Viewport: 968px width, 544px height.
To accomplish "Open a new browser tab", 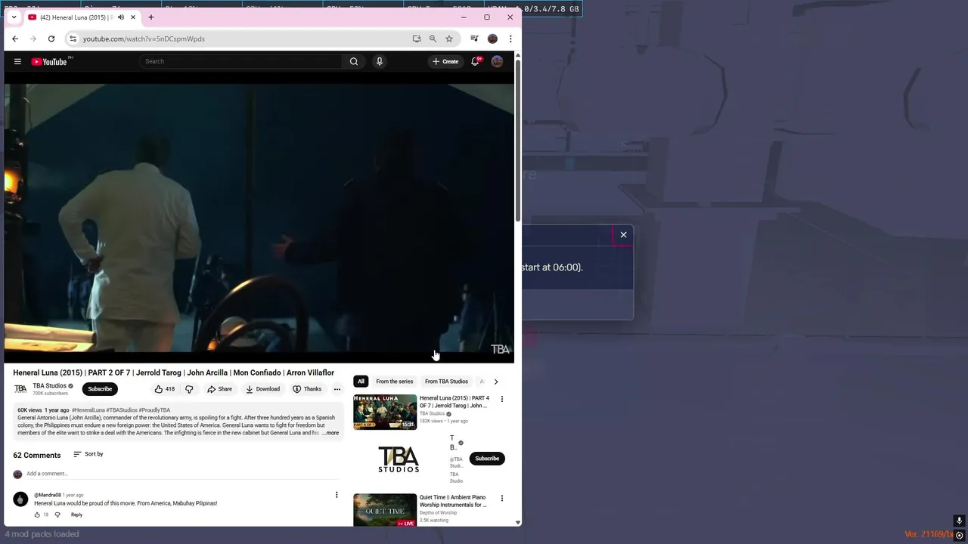I will coord(150,17).
